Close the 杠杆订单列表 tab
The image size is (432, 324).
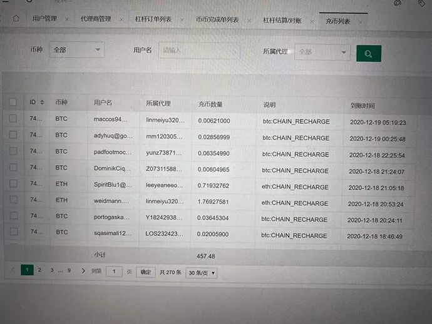182,20
